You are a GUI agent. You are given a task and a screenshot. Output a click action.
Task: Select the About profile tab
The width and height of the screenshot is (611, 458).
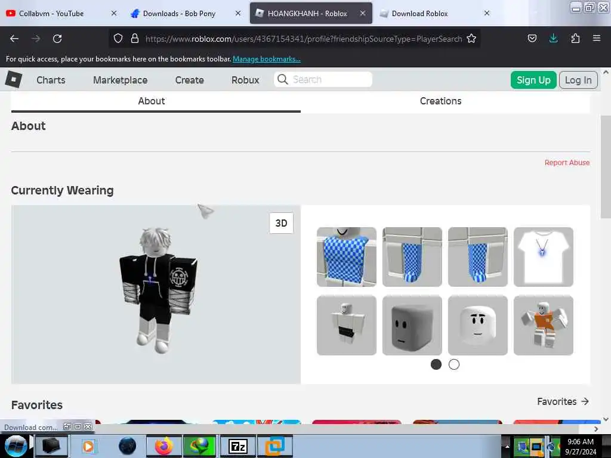pos(156,101)
